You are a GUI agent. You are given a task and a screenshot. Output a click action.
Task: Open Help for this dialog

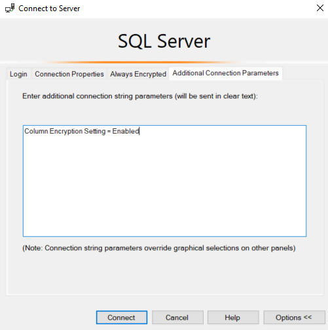point(233,318)
